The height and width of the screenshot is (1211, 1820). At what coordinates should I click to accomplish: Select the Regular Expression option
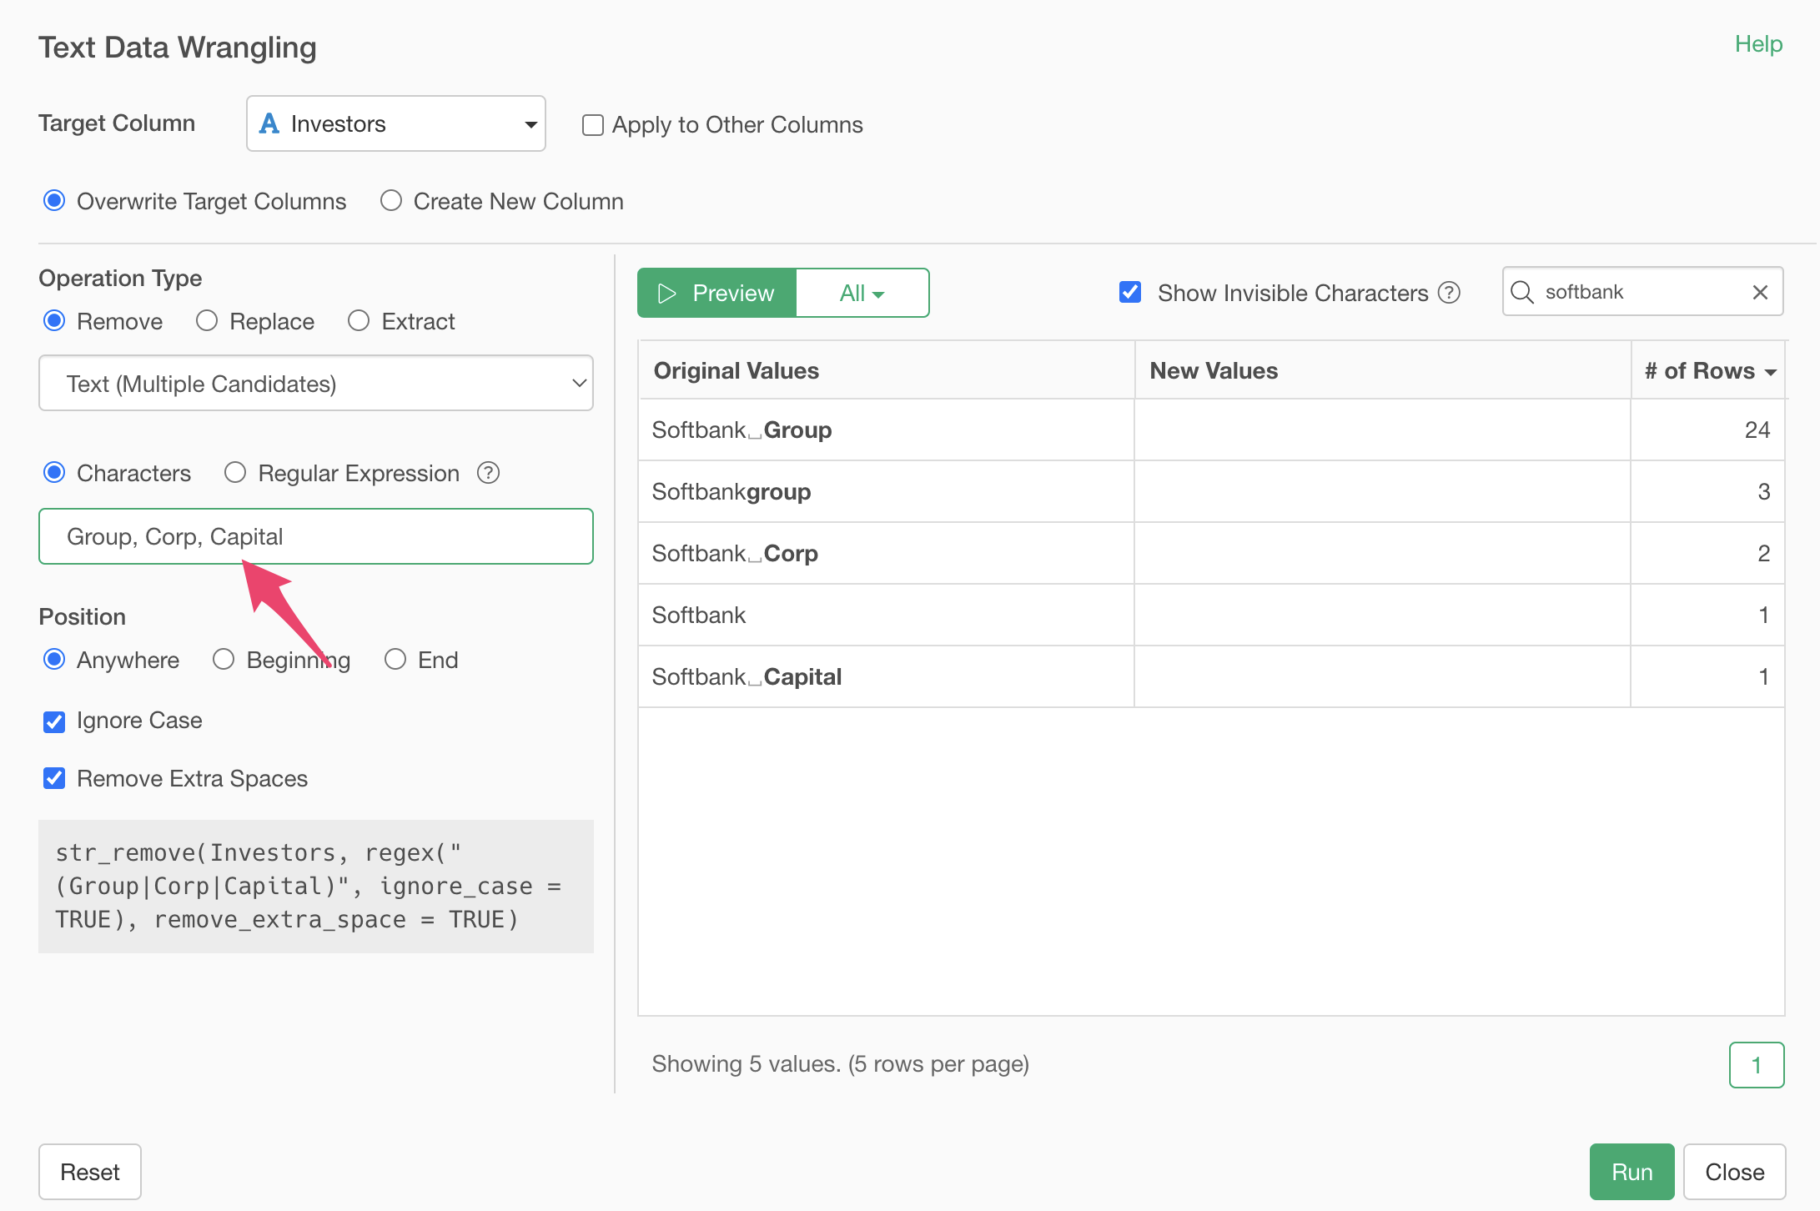pos(235,473)
